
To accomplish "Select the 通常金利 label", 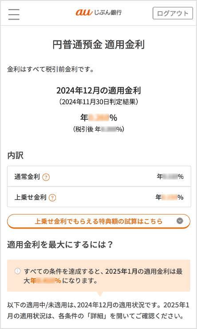I will (x=27, y=177).
